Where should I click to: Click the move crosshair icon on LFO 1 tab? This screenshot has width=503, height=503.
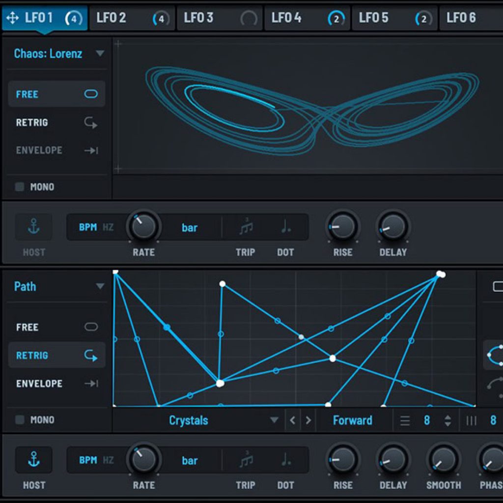tap(12, 18)
